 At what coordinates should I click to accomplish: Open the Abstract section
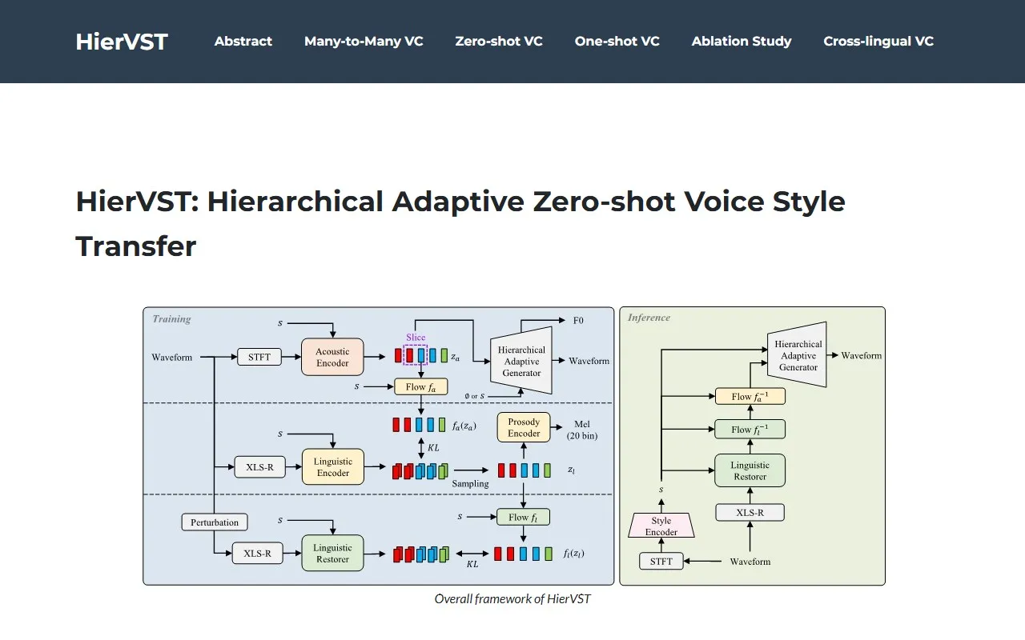click(243, 42)
